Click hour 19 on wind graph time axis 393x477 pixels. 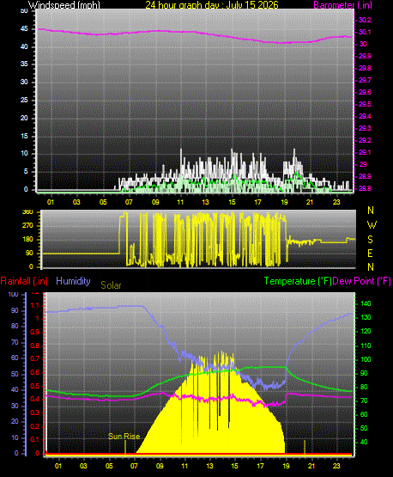[284, 202]
